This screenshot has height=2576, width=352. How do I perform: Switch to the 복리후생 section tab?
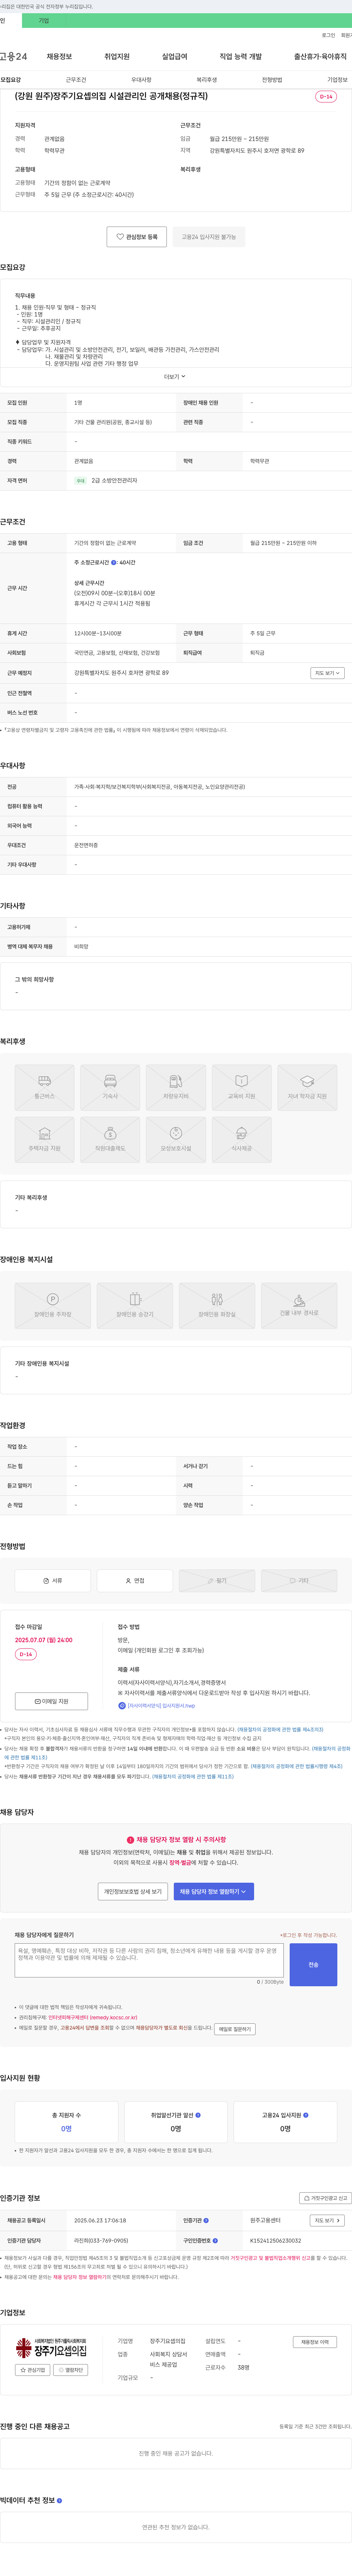coord(206,80)
